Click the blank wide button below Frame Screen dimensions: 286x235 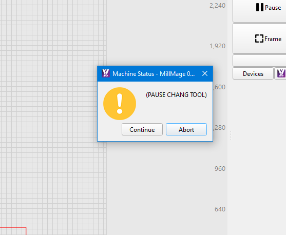coord(259,61)
